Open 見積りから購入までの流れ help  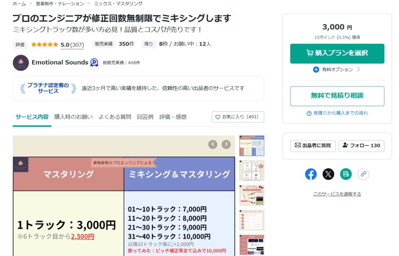click(x=337, y=113)
